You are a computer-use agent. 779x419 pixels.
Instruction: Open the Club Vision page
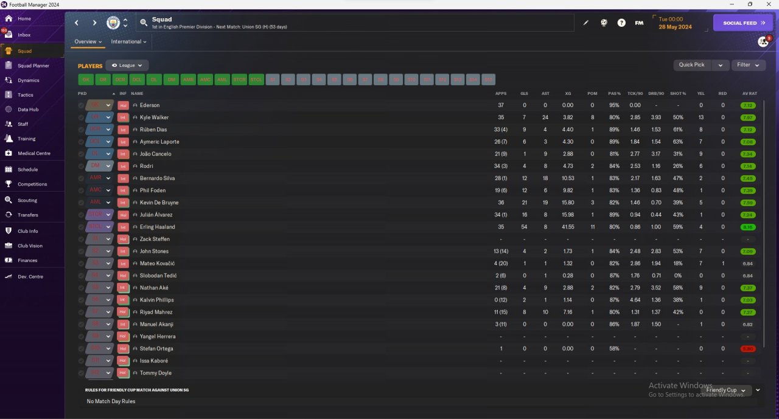30,246
